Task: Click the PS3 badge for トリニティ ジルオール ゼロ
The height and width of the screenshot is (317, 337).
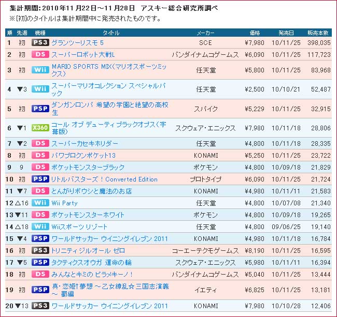Action: coord(40,250)
